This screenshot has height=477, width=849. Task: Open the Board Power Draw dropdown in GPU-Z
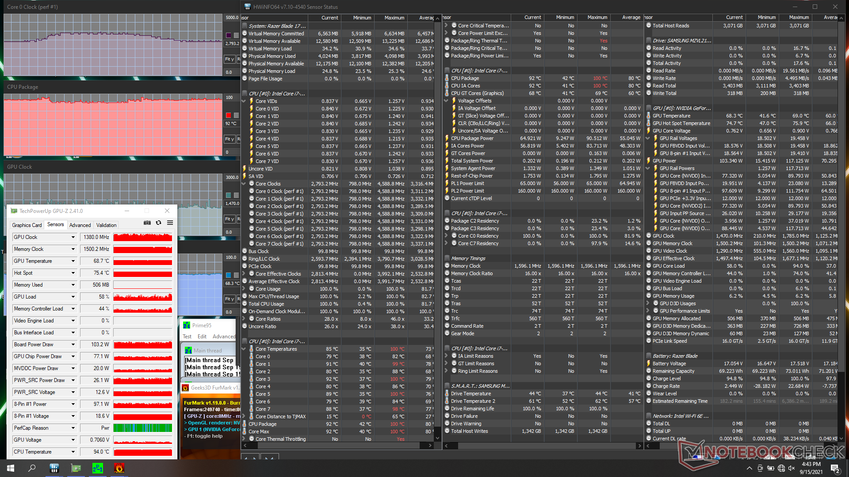point(73,344)
